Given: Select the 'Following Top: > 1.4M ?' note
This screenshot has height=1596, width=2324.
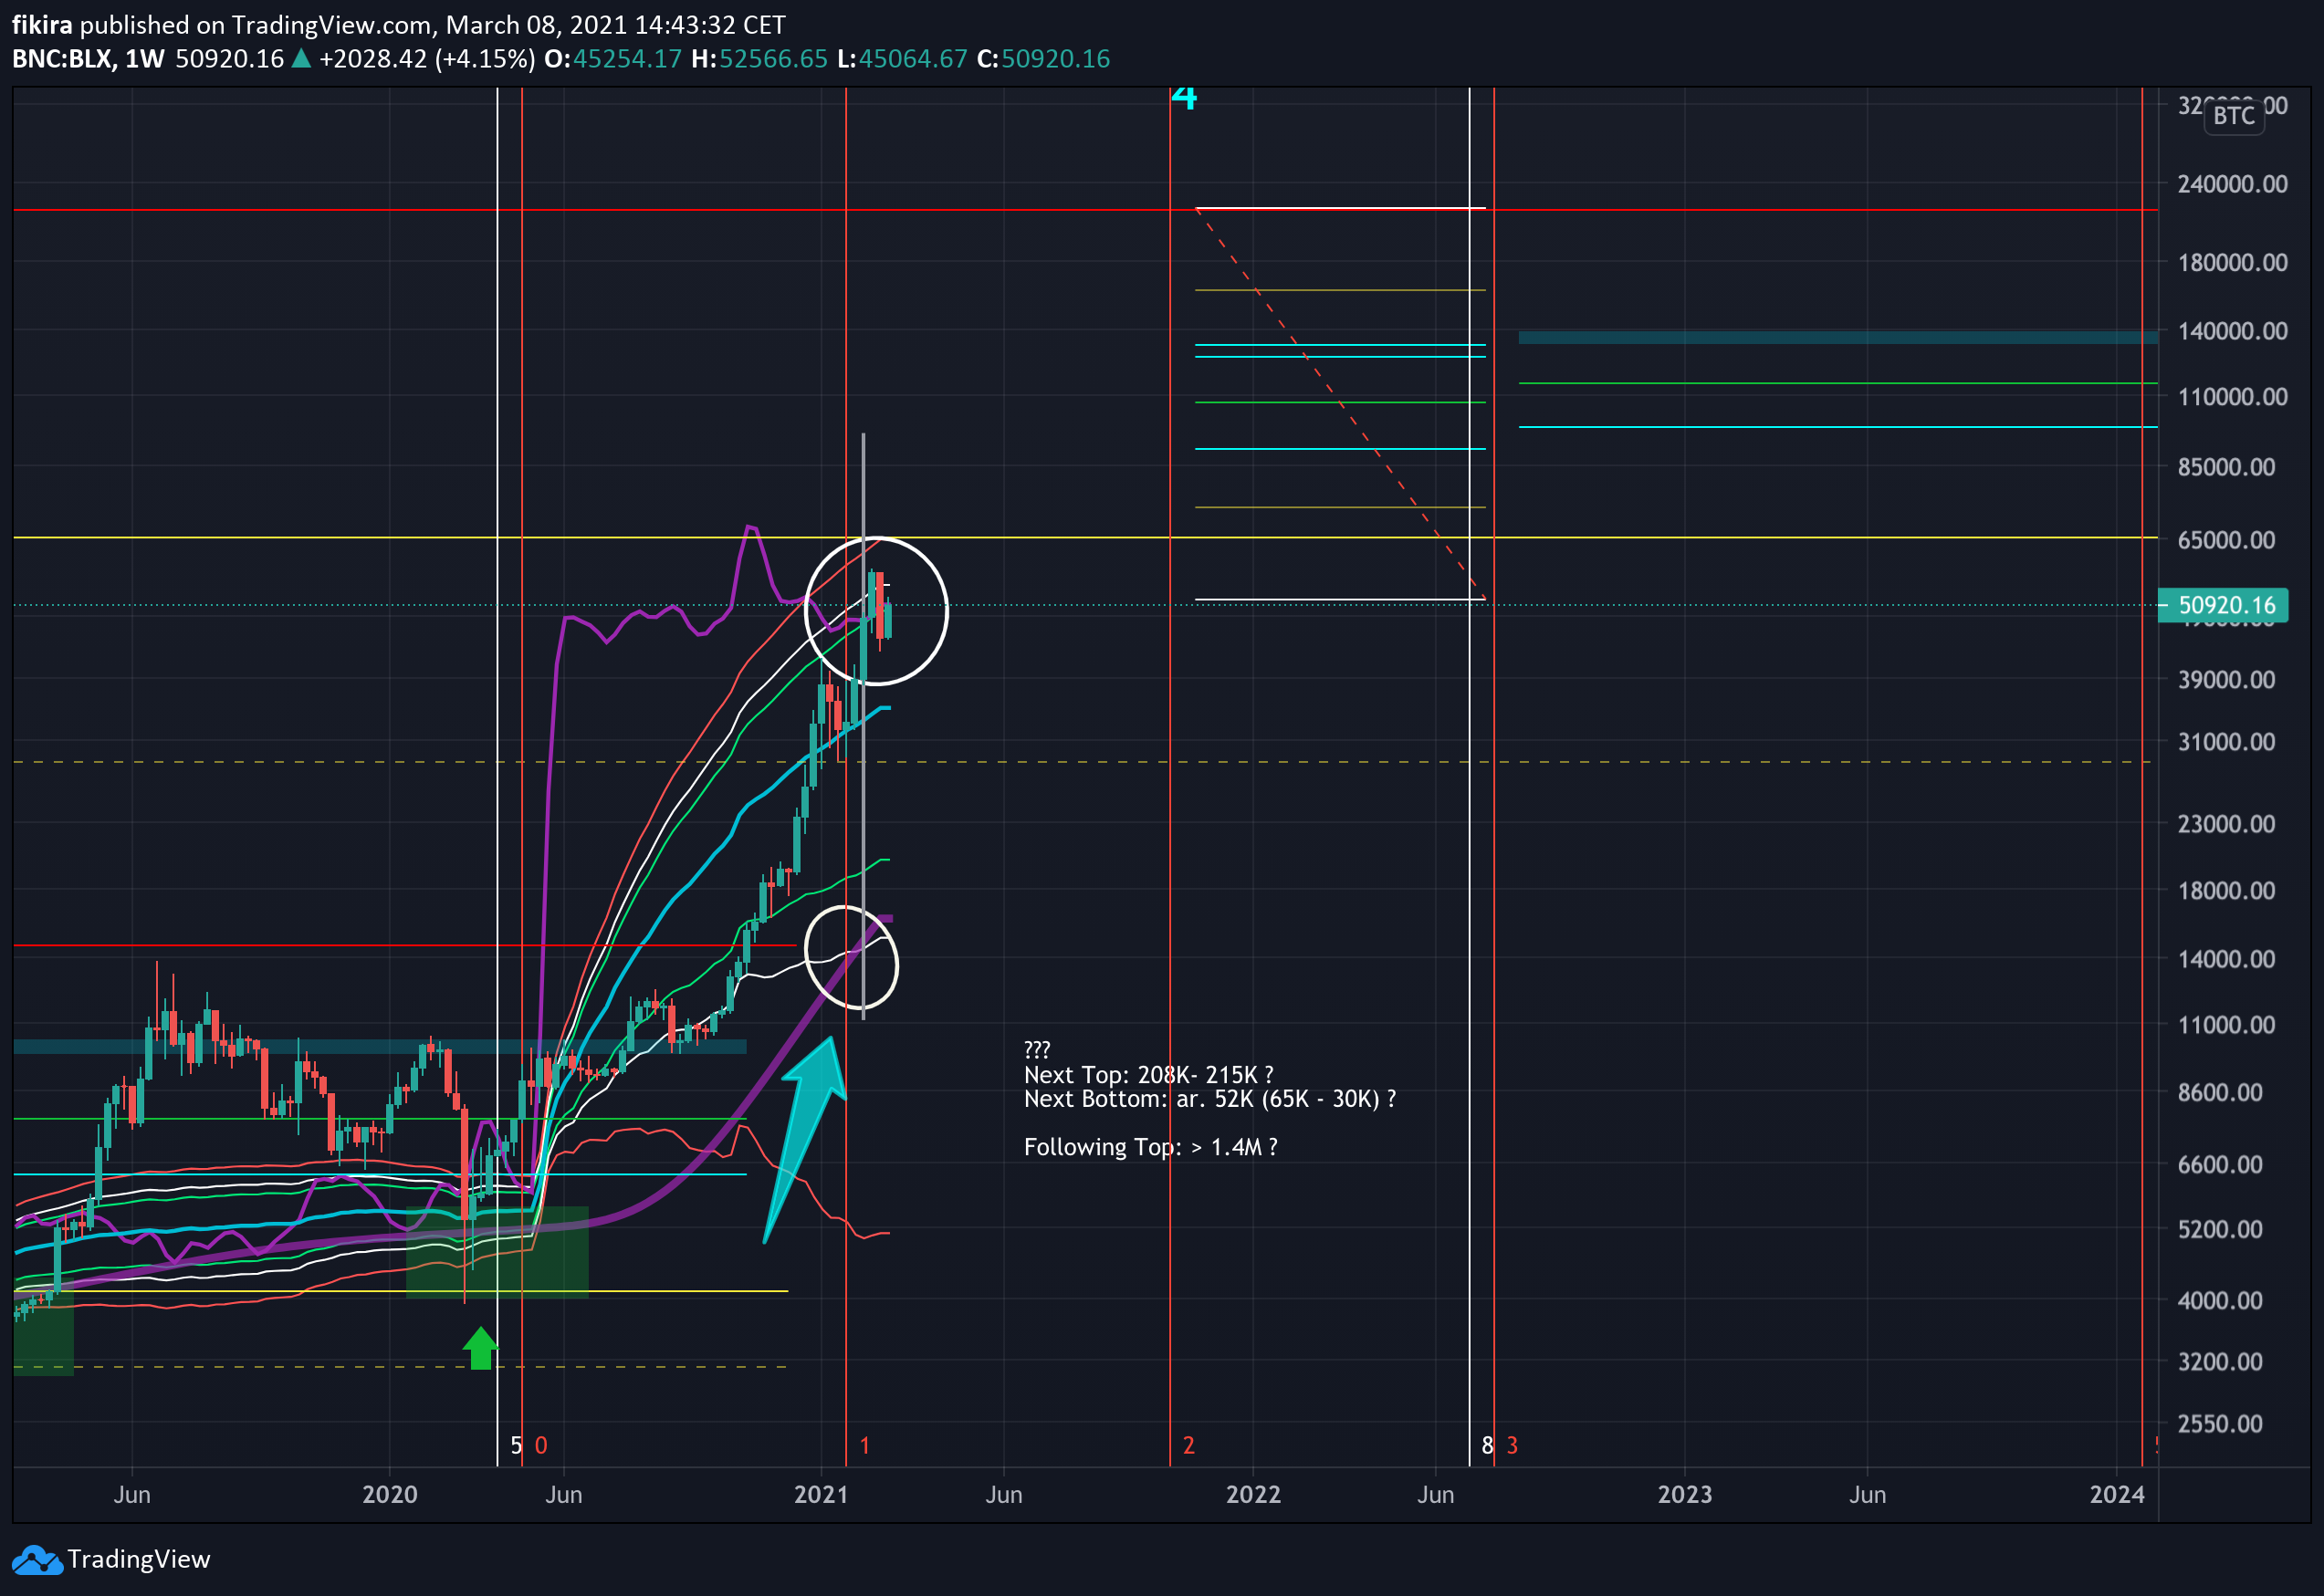Looking at the screenshot, I should coord(1150,1147).
